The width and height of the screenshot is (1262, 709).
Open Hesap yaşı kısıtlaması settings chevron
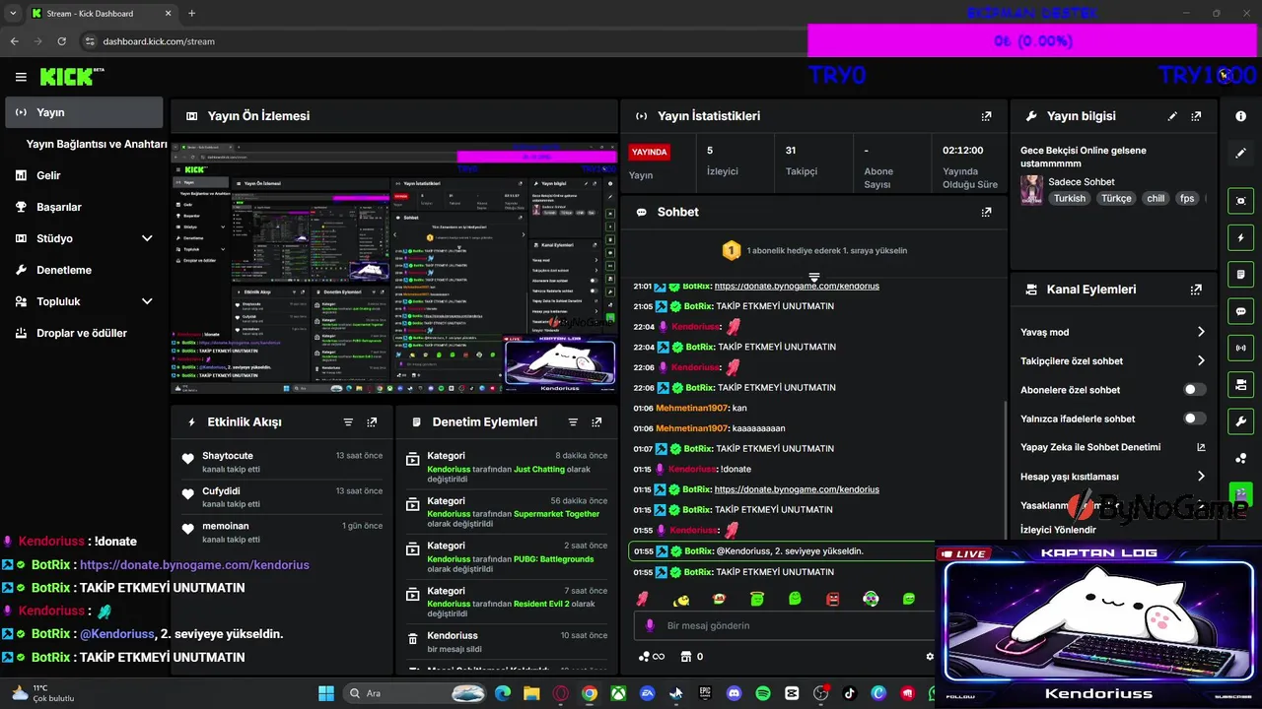(1201, 477)
